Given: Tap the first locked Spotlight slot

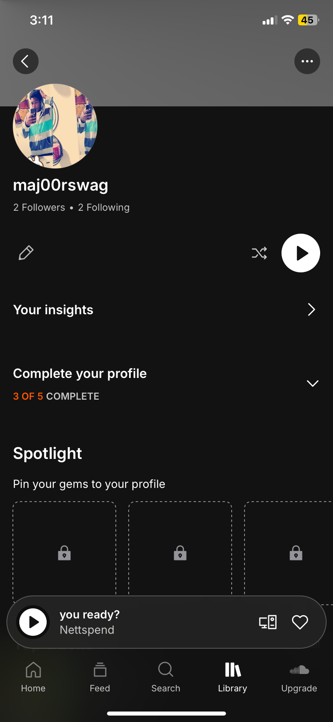Looking at the screenshot, I should 64,553.
